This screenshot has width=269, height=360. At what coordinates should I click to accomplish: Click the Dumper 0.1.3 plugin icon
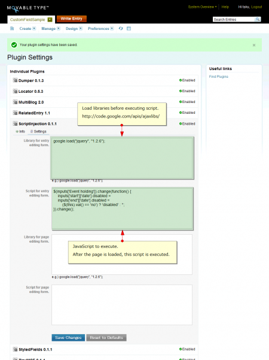pos(15,80)
